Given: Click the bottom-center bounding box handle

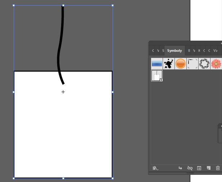Looking at the screenshot, I should click(63, 178).
